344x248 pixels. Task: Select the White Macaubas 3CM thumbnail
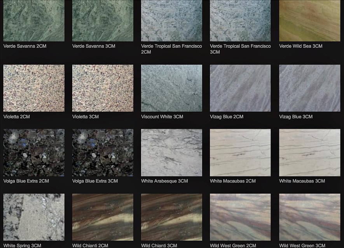pyautogui.click(x=309, y=153)
